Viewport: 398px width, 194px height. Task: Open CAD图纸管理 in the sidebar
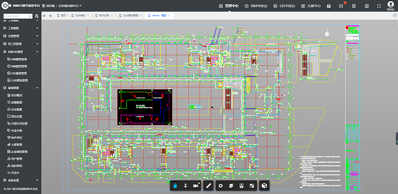click(x=20, y=81)
